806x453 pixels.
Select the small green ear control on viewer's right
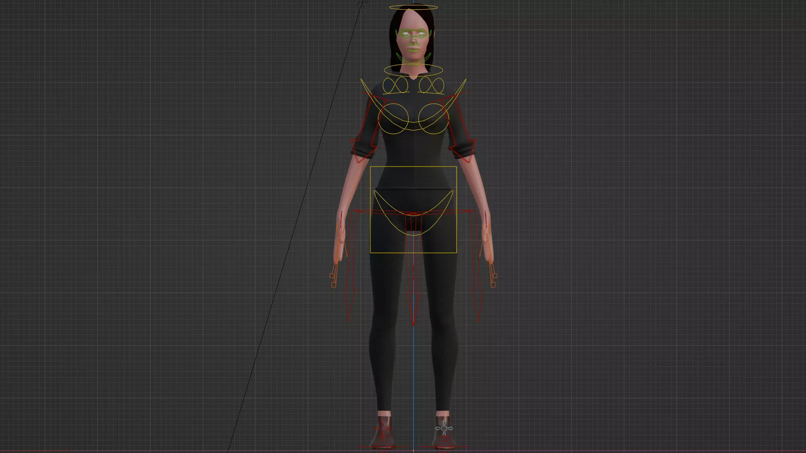click(431, 33)
